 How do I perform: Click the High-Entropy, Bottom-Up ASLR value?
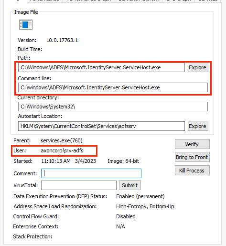145,206
